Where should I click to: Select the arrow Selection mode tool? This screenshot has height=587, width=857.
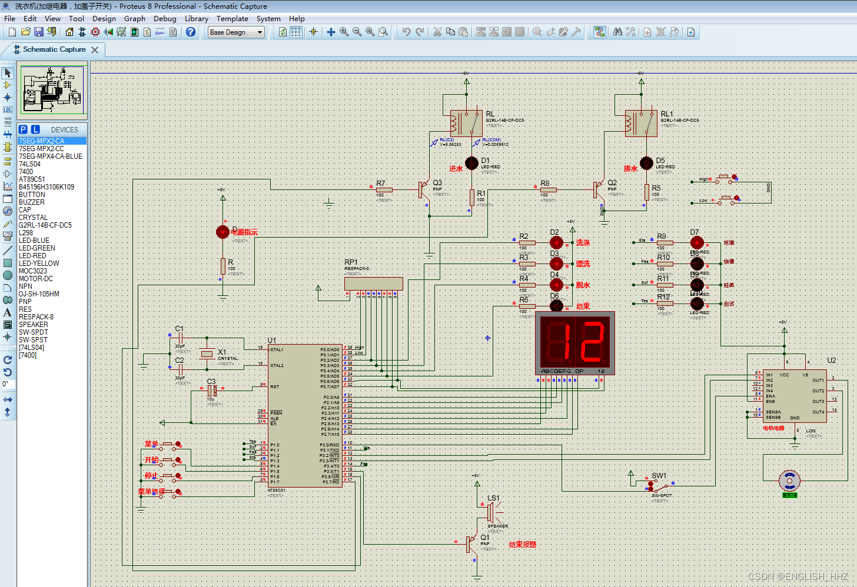click(x=8, y=73)
